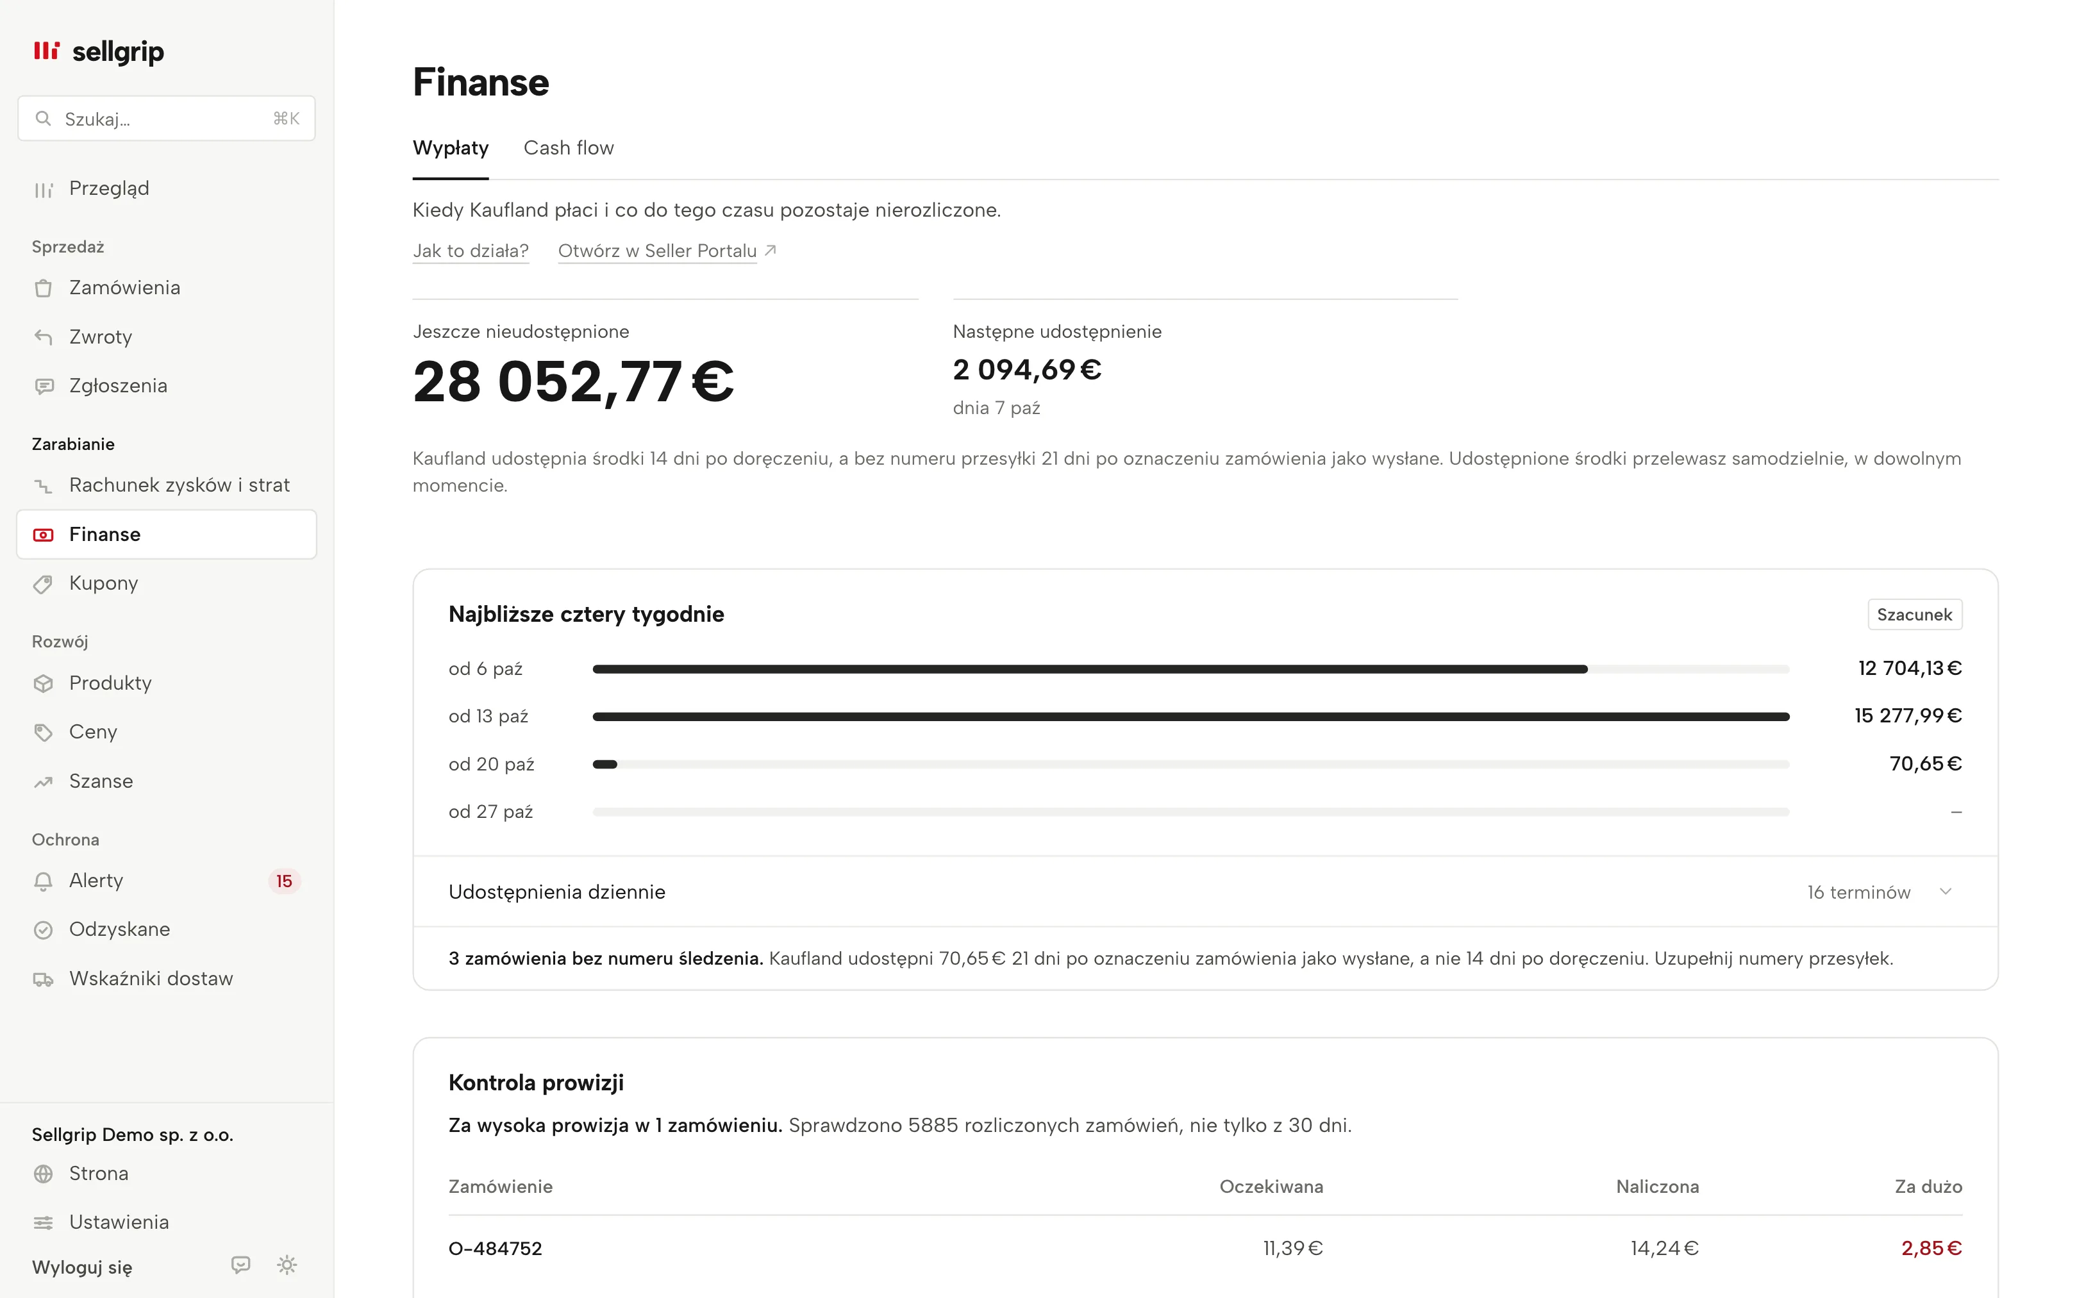This screenshot has height=1298, width=2077.
Task: Open Zgłoszenia via its chat icon
Action: (43, 387)
